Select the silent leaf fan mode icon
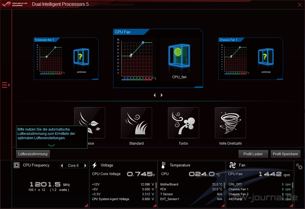 point(89,123)
